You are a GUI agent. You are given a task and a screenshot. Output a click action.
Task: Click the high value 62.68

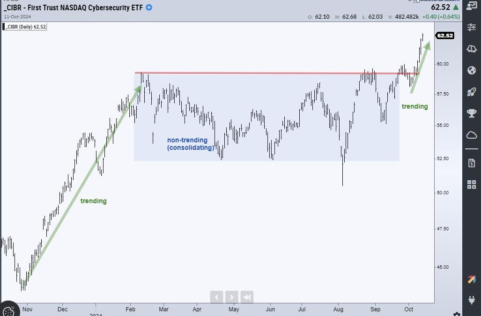[349, 16]
